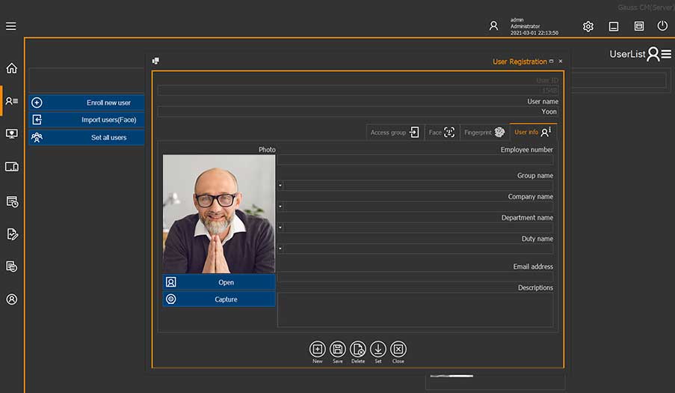Expand the Company name dropdown
Image resolution: width=675 pixels, height=393 pixels.
click(x=280, y=207)
